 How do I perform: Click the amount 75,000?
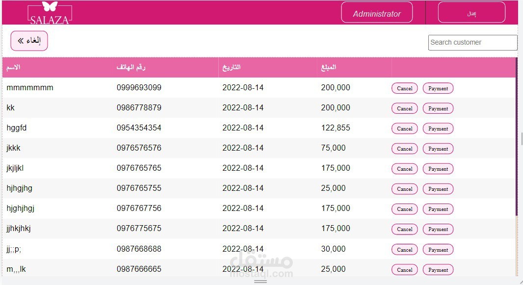tap(333, 148)
